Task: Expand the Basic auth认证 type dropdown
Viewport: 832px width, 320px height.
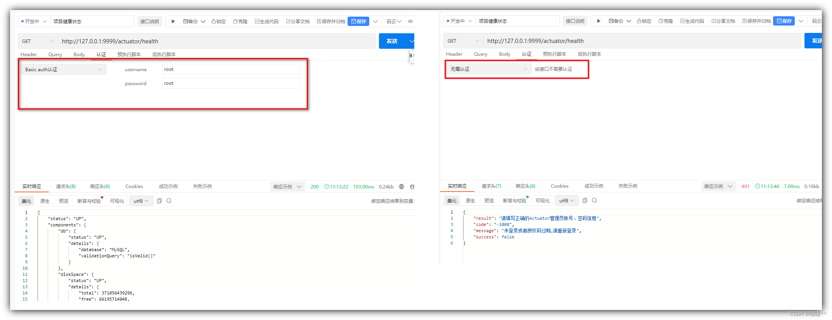Action: 63,70
